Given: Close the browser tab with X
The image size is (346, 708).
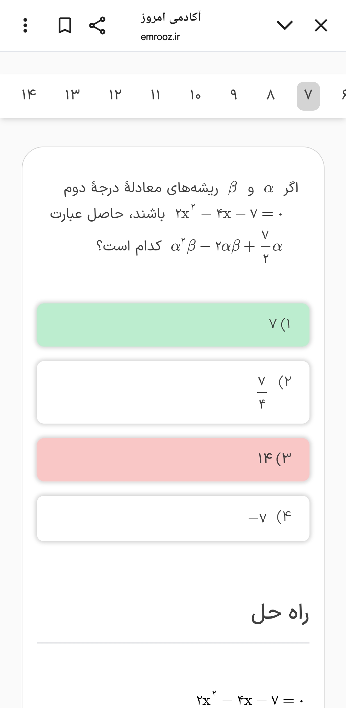Looking at the screenshot, I should (321, 25).
